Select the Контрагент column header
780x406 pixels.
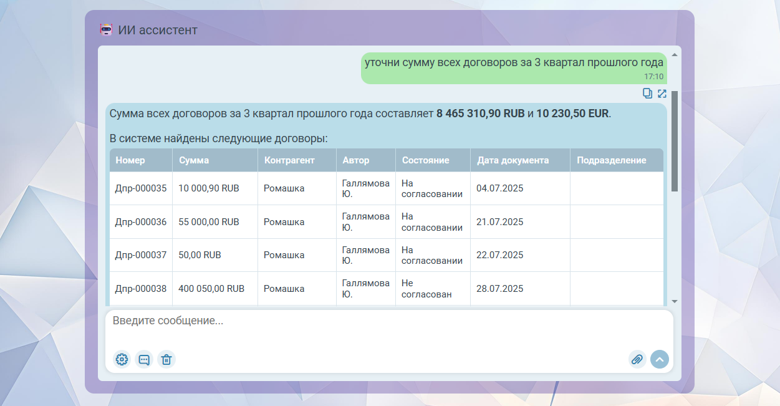tap(289, 160)
